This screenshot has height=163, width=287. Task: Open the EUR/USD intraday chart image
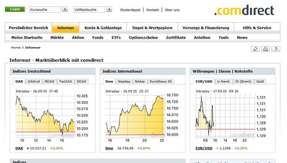tap(231, 116)
